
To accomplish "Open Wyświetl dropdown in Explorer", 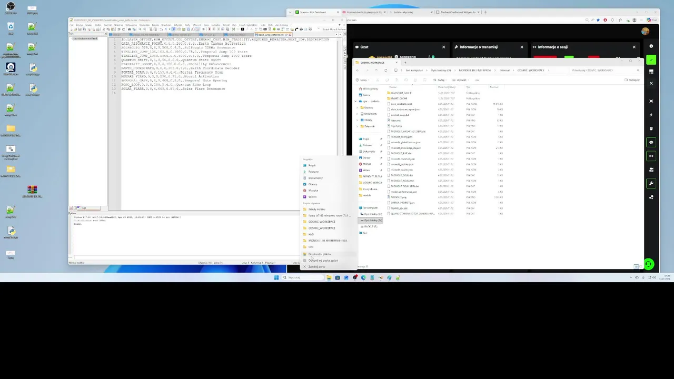I will coord(461,80).
